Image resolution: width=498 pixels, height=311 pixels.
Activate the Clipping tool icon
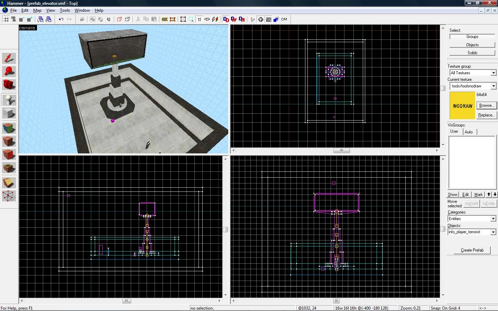[x=9, y=183]
